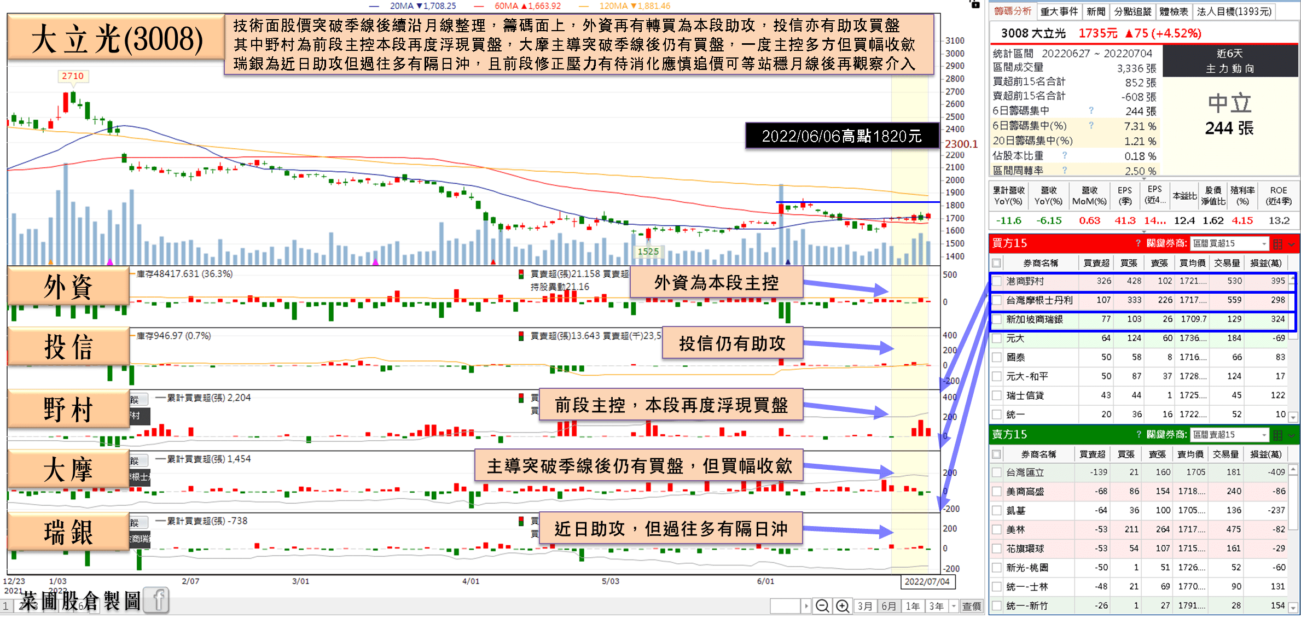Check the select-all box in 賣方15 header

[997, 454]
